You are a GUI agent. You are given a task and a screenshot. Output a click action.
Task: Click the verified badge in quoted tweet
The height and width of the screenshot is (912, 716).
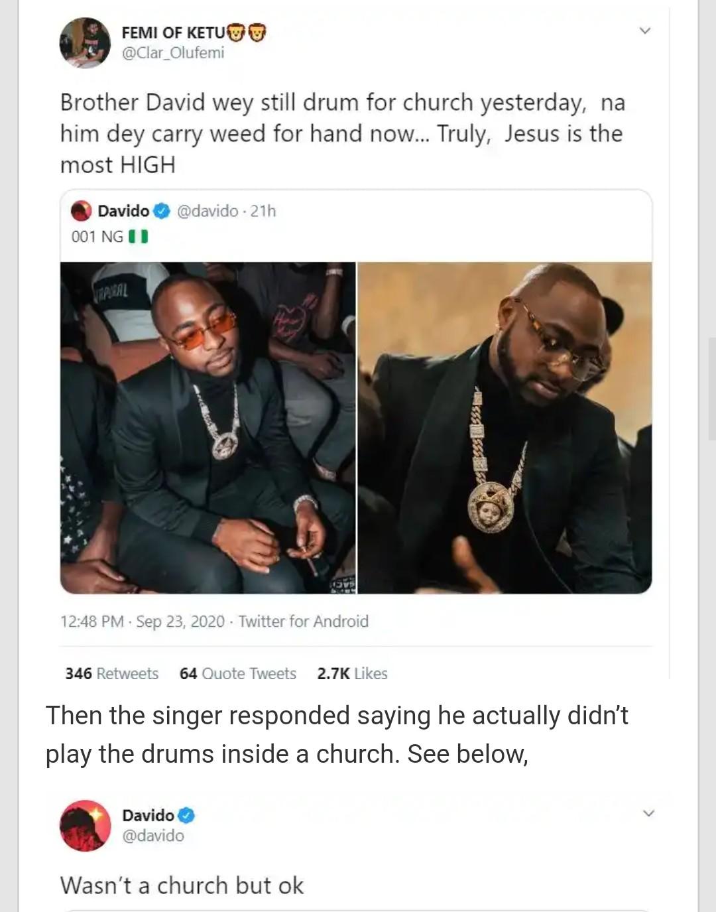point(161,211)
